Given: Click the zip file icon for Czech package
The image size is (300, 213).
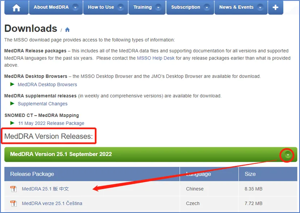Looking at the screenshot, I should (13, 204).
